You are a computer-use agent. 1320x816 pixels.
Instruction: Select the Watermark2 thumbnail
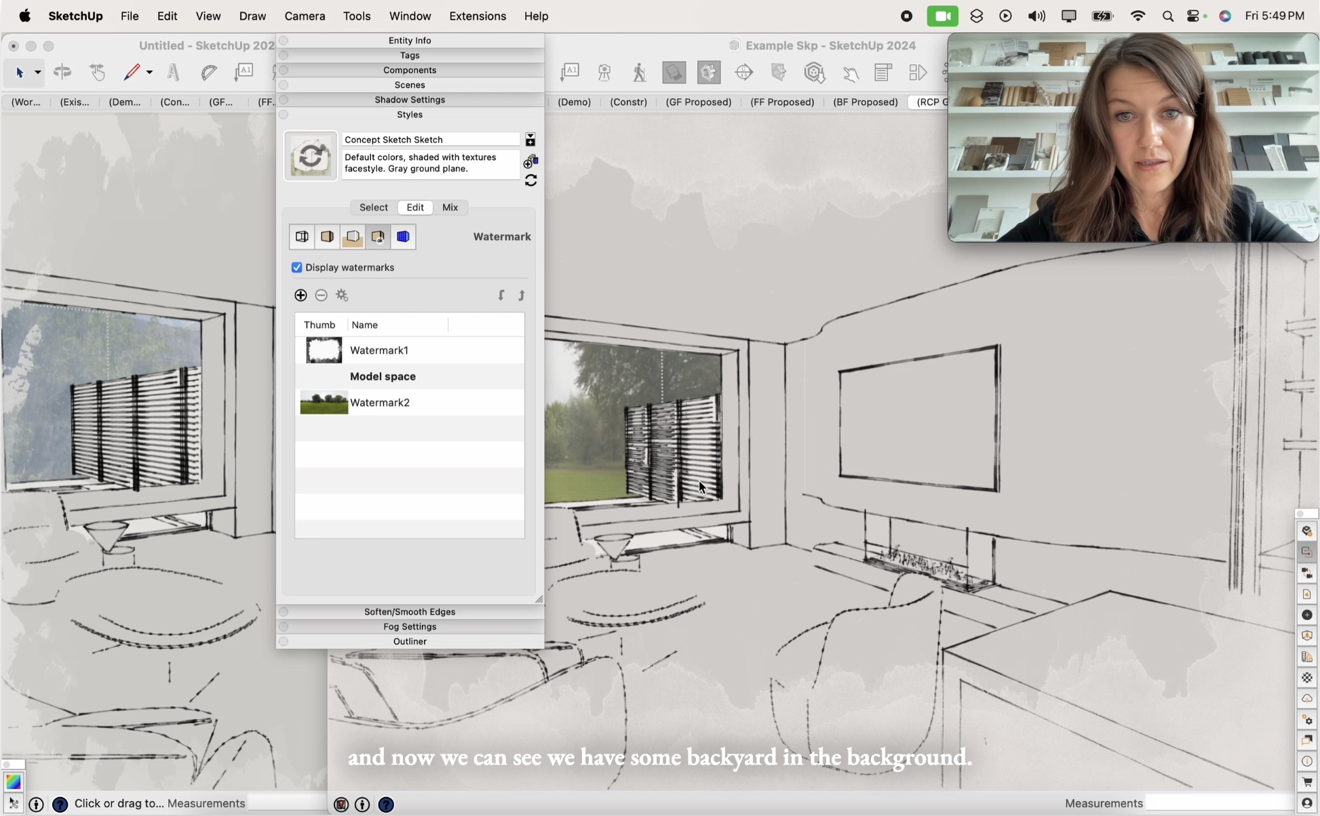pos(324,401)
